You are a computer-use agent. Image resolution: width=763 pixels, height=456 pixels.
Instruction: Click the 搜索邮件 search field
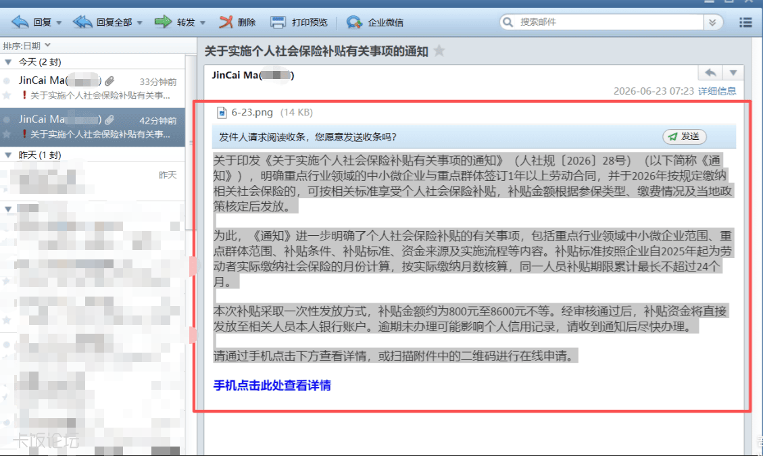(608, 22)
